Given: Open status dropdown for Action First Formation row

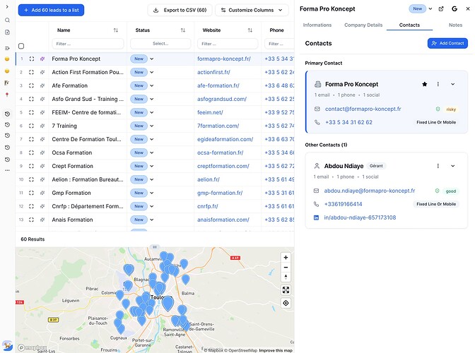Looking at the screenshot, I should (x=152, y=72).
